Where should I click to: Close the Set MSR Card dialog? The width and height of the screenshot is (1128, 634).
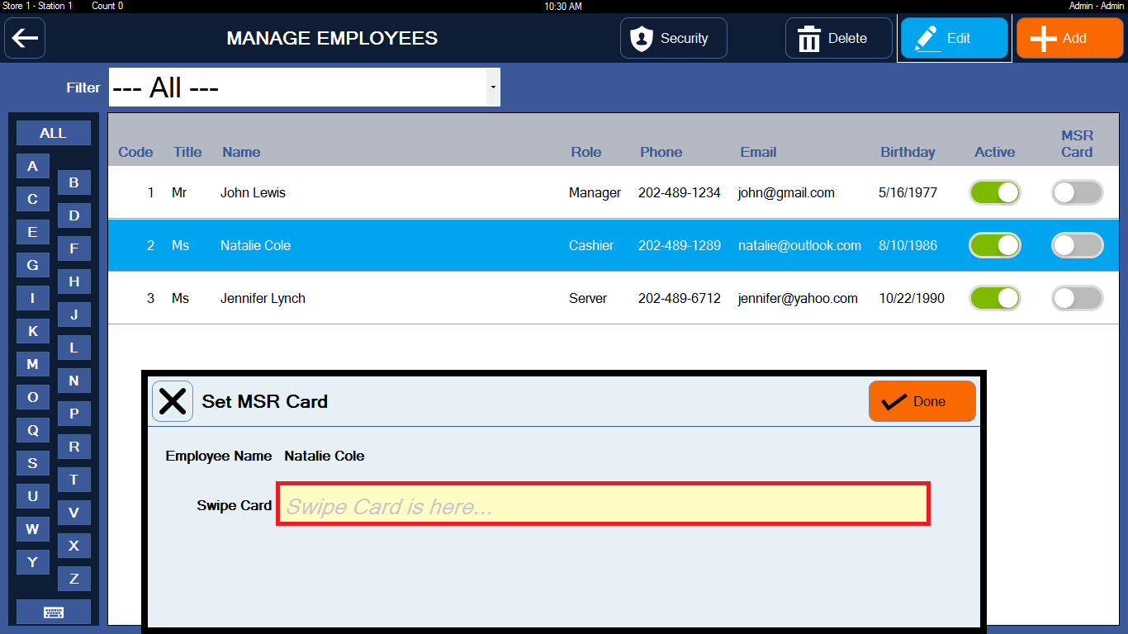coord(173,400)
